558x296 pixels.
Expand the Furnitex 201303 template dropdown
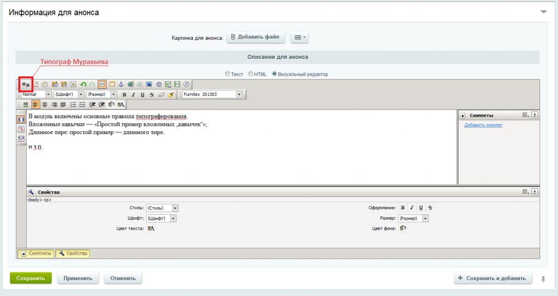tap(239, 94)
